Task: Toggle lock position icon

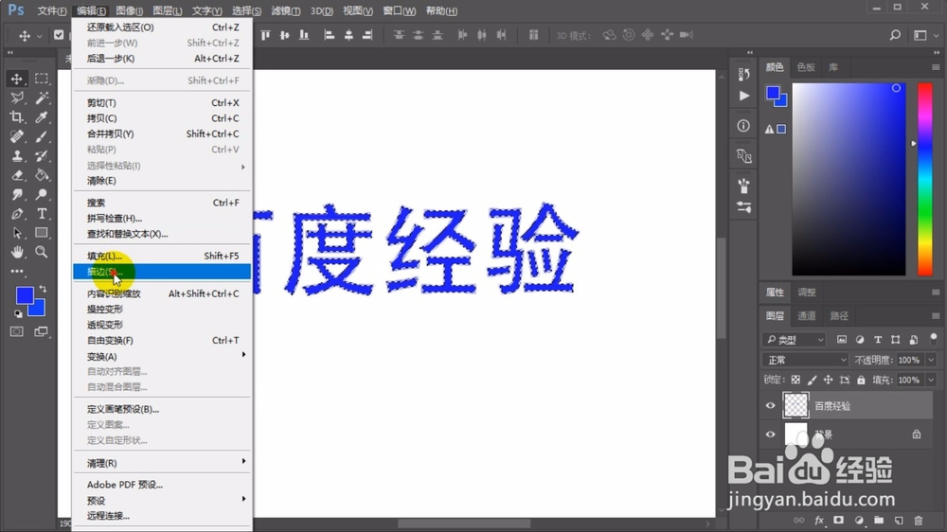Action: coord(828,380)
